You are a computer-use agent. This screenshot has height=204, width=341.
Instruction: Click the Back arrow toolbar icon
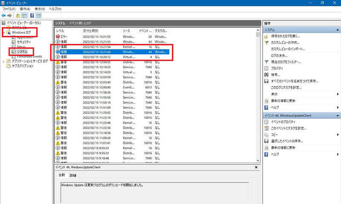tap(4, 15)
